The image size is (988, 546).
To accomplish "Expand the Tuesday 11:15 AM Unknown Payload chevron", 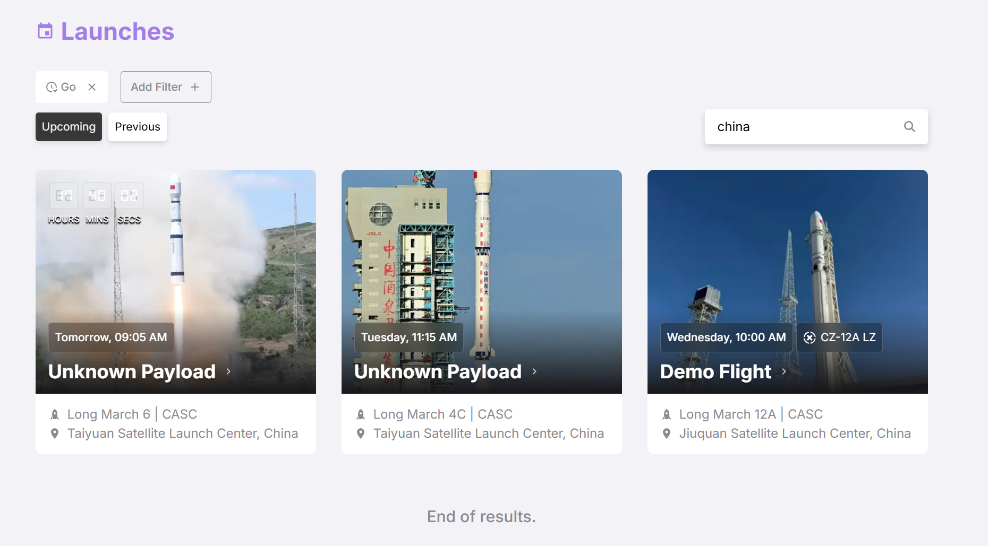I will pyautogui.click(x=534, y=371).
